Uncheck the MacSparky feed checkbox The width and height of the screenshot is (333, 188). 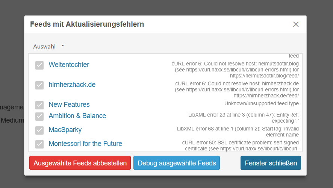coord(39,130)
